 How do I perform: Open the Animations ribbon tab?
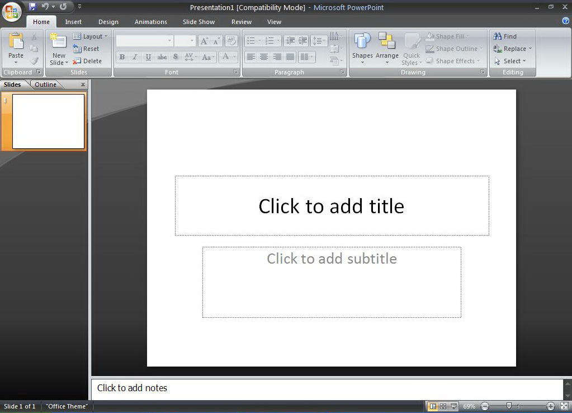(150, 21)
